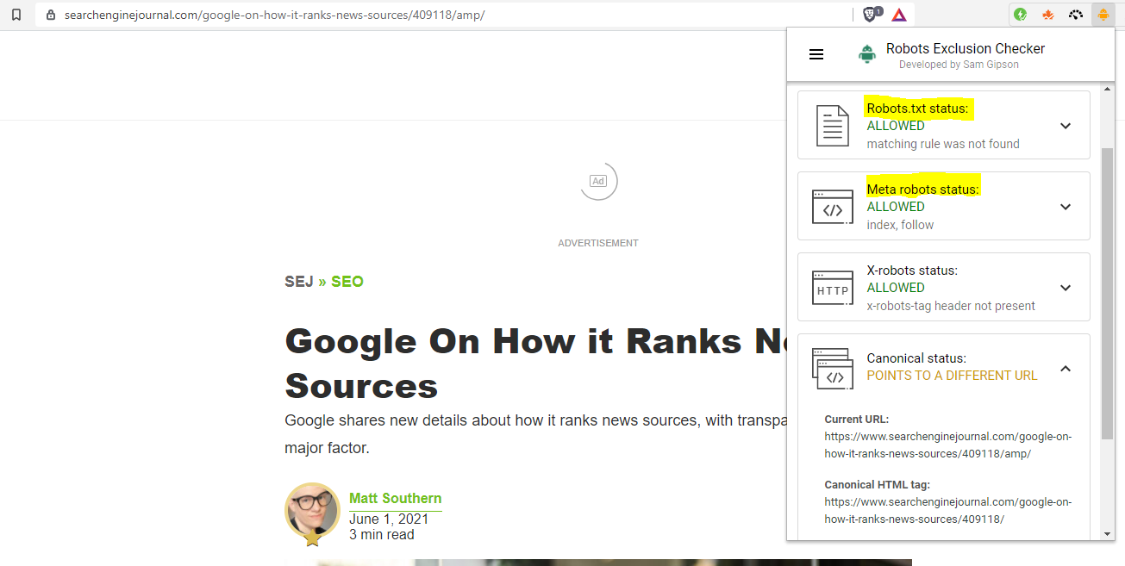This screenshot has height=566, width=1125.
Task: Expand the X-robots status panel
Action: 1066,288
